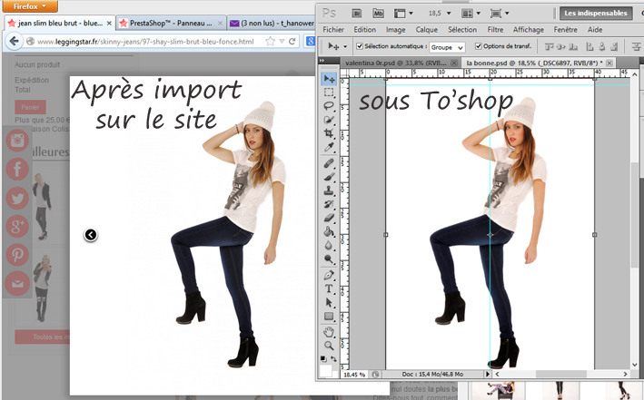Select the Zoom tool in toolbox
The width and height of the screenshot is (644, 400).
click(329, 346)
